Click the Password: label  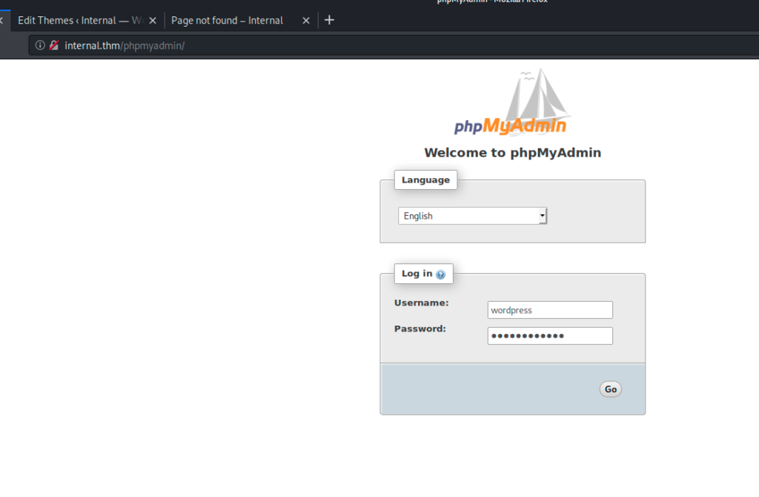point(420,329)
